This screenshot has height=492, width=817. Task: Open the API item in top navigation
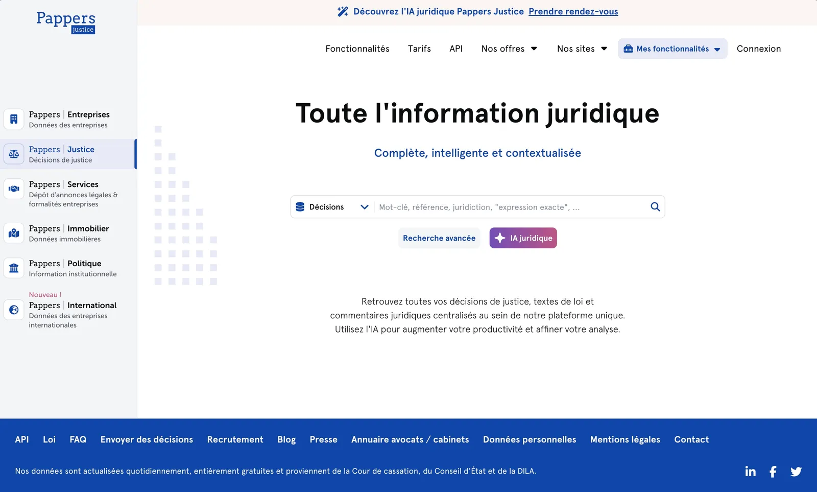click(456, 49)
